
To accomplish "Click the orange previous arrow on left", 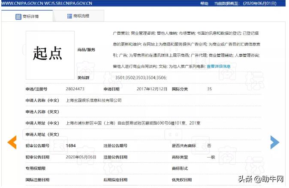I will [12, 142].
